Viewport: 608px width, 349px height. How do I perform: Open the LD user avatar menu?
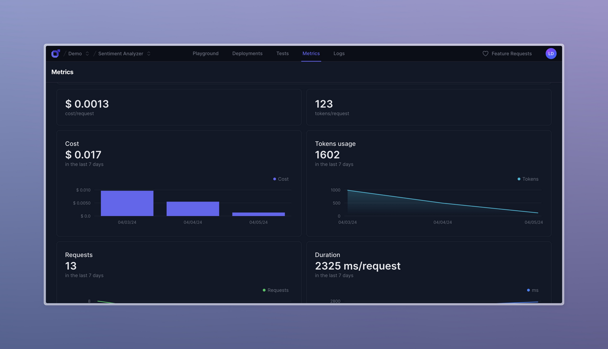coord(551,53)
